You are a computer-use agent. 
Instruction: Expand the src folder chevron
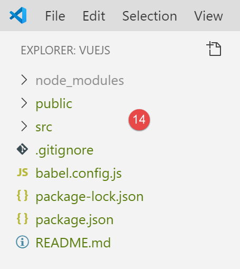24,126
